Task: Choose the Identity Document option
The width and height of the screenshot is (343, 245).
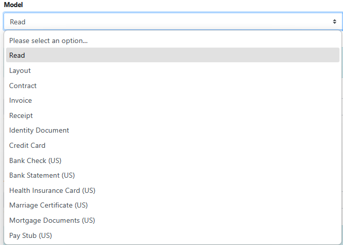Action: coord(39,130)
